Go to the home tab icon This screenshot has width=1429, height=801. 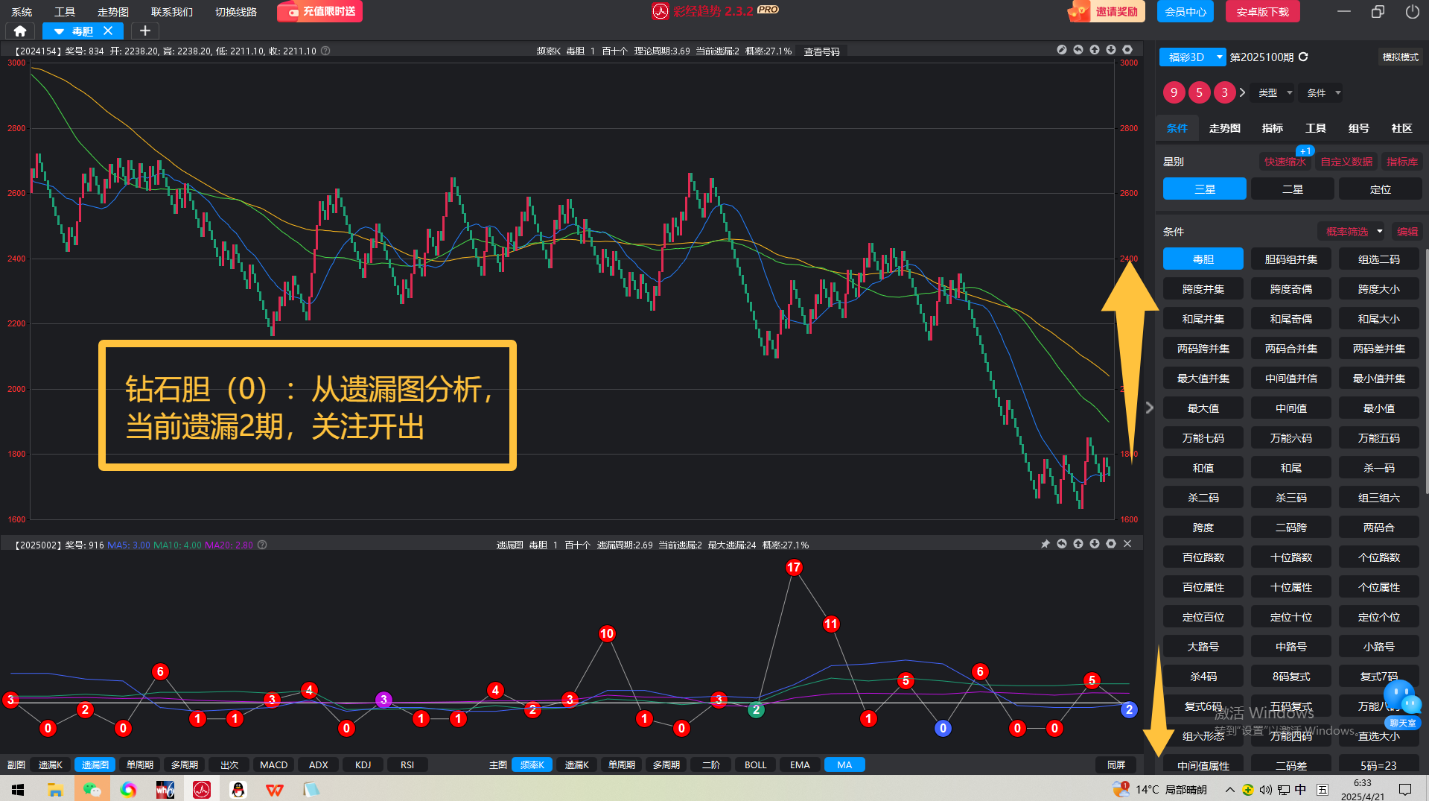[20, 31]
